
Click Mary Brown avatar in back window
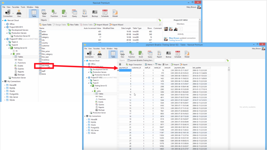tap(199, 7)
